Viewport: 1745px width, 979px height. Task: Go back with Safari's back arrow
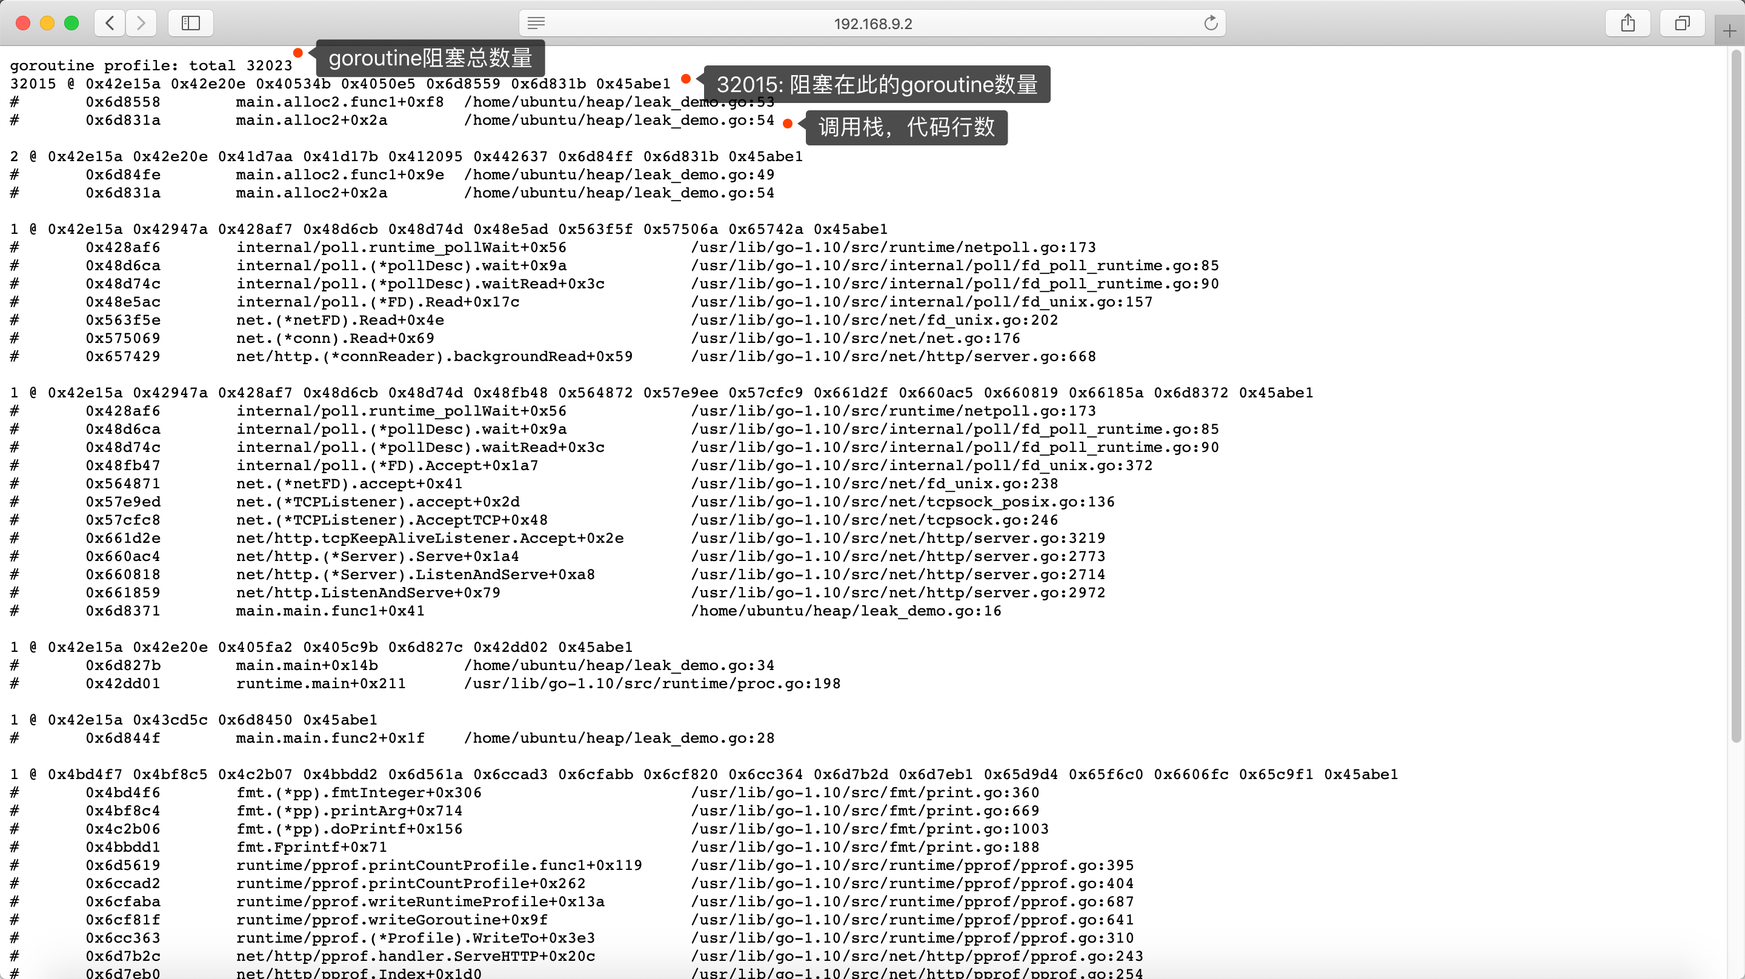pos(110,23)
